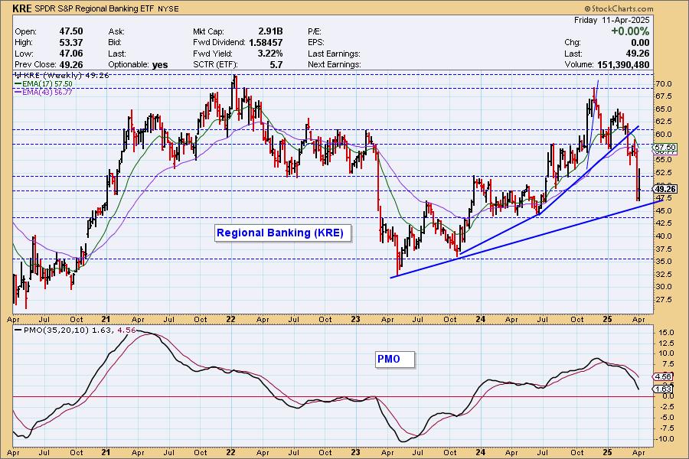Viewport: 689px width, 459px height.
Task: Select the Open value 47.50
Action: tap(71, 31)
